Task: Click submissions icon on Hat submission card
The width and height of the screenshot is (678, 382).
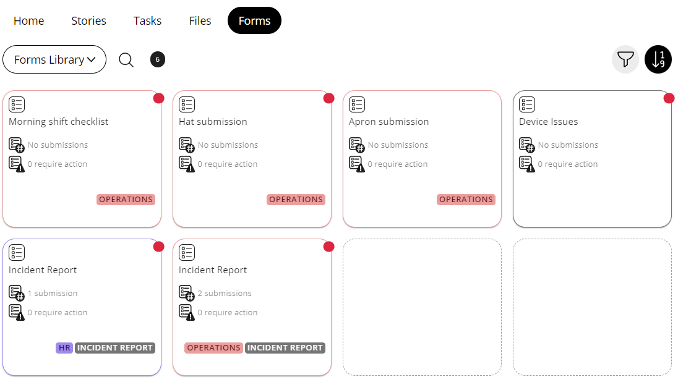Action: 186,145
